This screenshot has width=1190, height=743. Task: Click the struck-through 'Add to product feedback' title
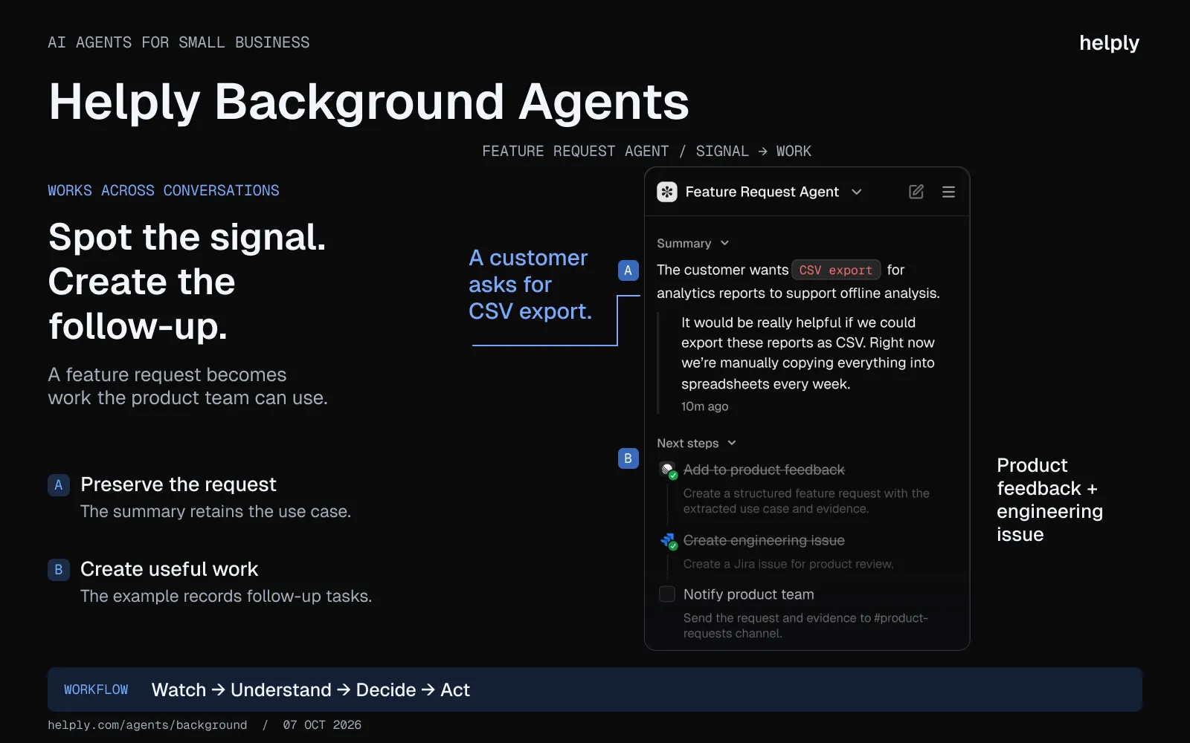(764, 470)
